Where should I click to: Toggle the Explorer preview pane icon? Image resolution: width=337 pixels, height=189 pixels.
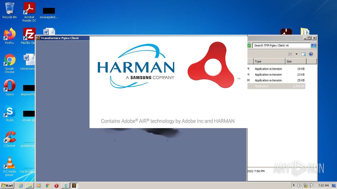(304, 54)
